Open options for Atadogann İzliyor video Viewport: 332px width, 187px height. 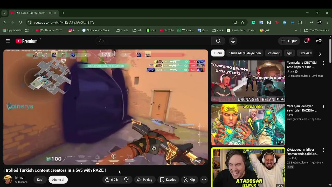click(x=323, y=150)
